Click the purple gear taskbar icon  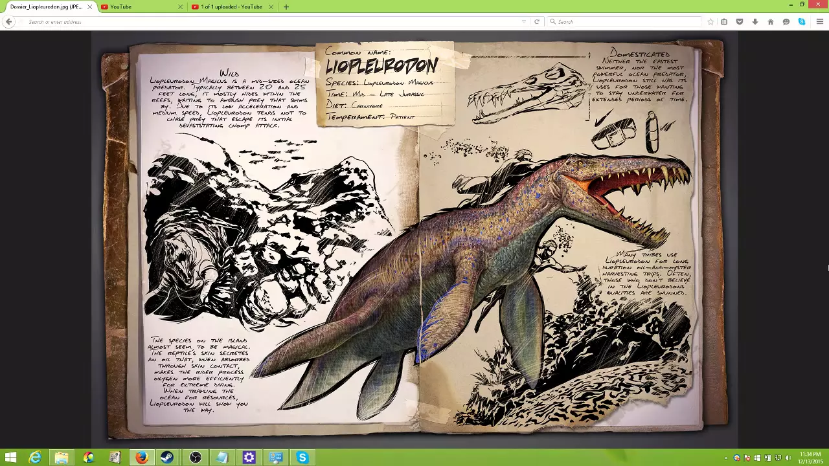[249, 458]
